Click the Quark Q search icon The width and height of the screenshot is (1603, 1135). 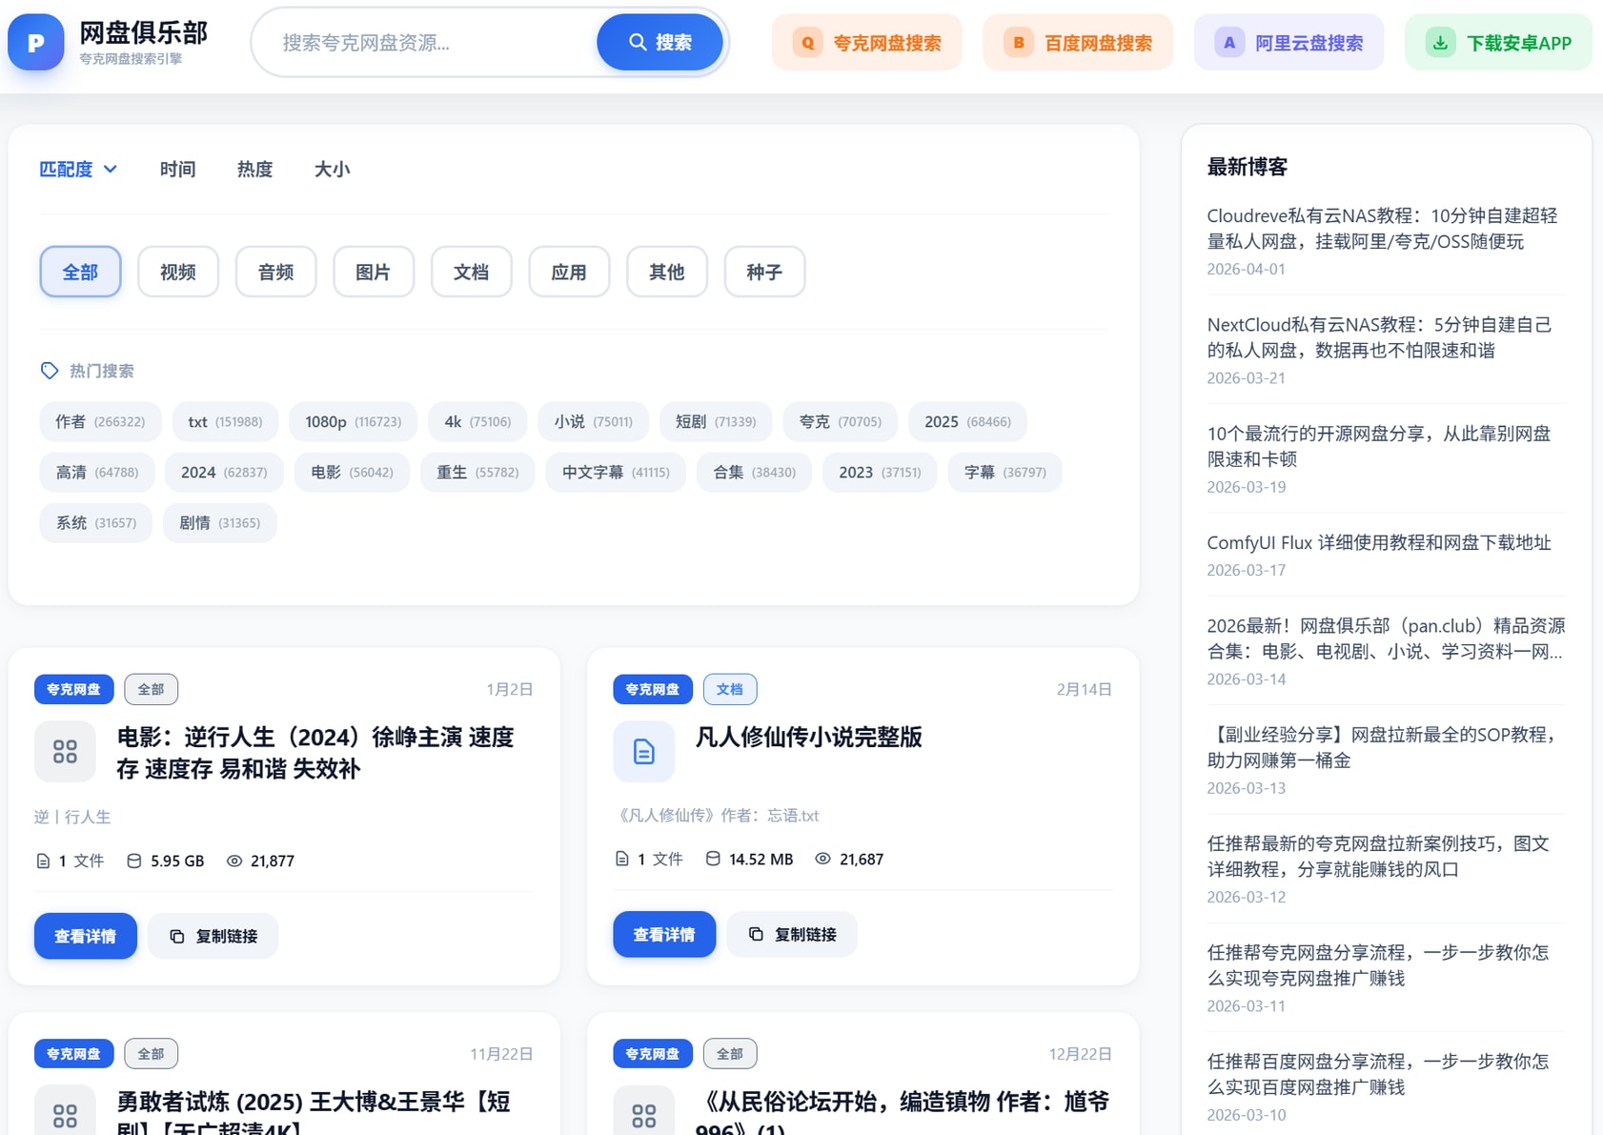[807, 43]
